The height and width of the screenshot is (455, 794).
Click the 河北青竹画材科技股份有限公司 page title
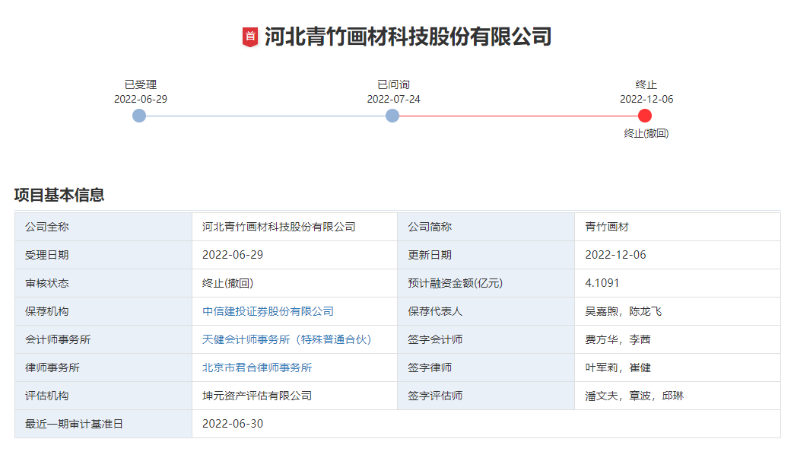[408, 37]
